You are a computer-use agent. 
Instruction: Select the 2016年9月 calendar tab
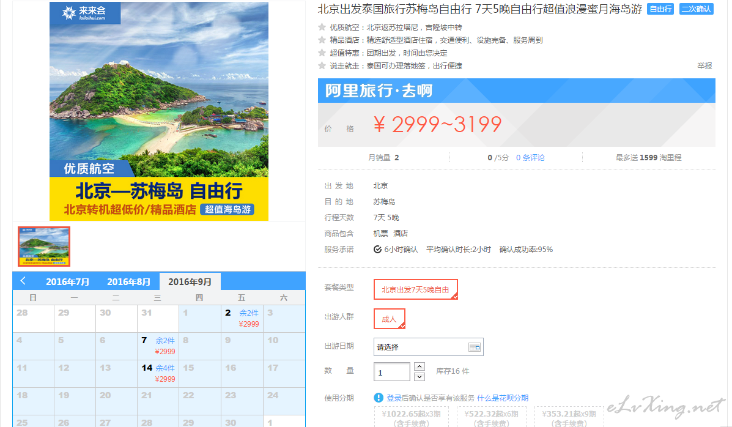click(x=190, y=281)
